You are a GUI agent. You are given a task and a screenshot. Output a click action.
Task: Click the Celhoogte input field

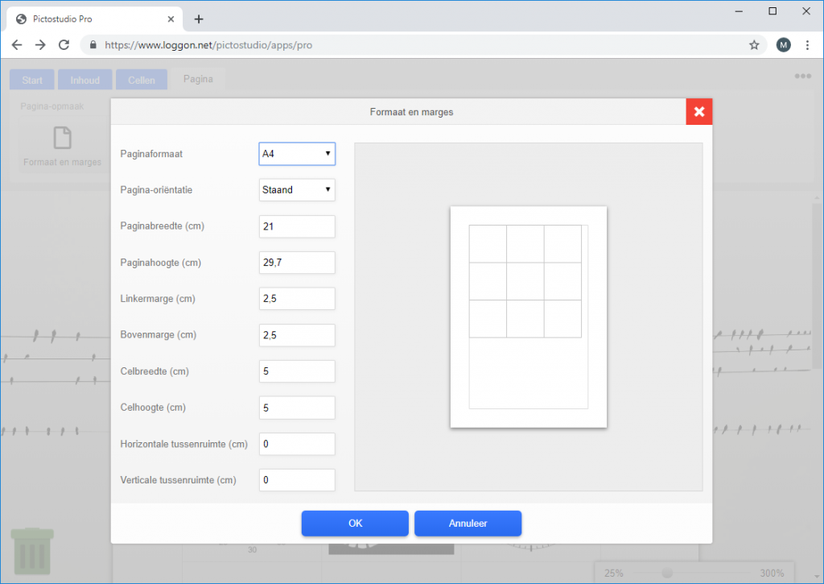297,408
